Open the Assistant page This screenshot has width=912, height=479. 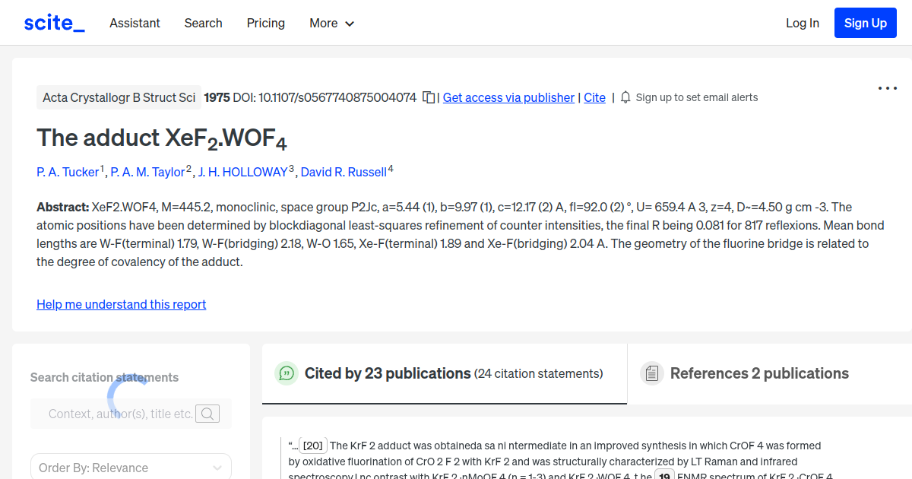pyautogui.click(x=135, y=23)
